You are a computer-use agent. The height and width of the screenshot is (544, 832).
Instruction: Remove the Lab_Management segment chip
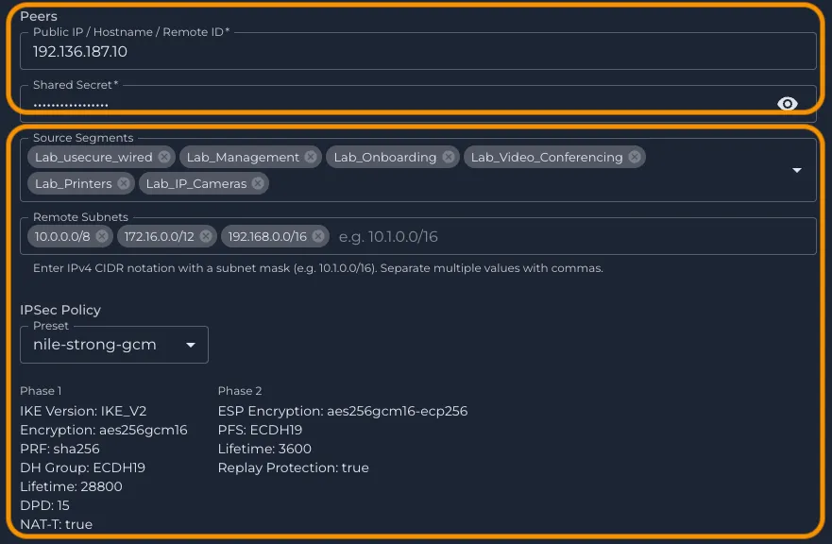click(311, 157)
